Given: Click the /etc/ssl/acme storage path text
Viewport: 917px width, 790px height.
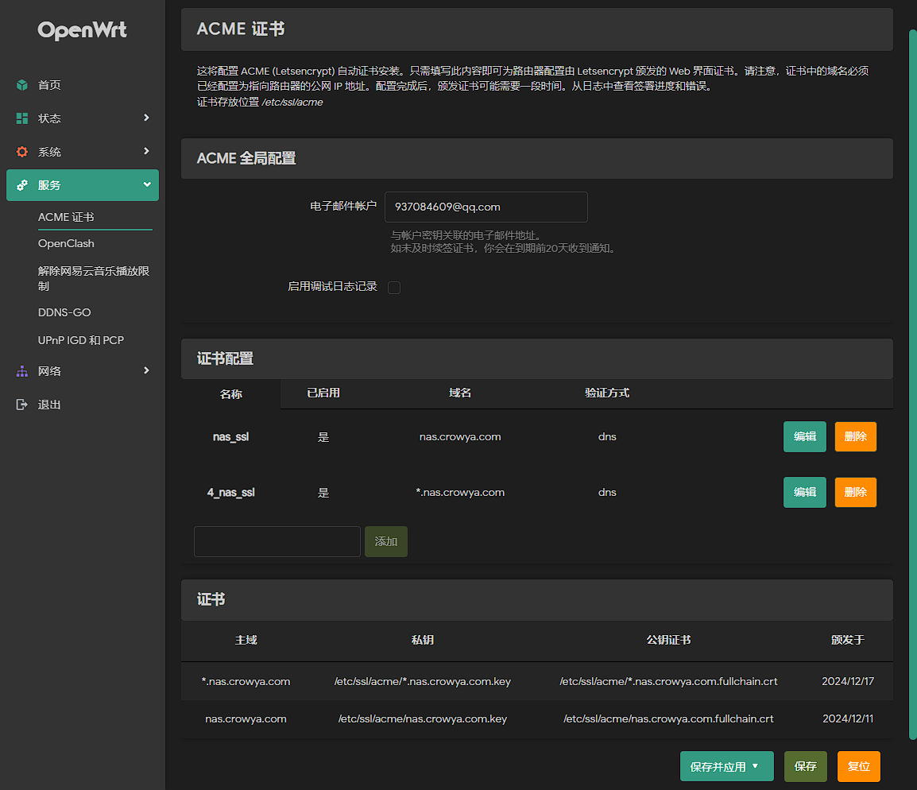Looking at the screenshot, I should point(292,103).
